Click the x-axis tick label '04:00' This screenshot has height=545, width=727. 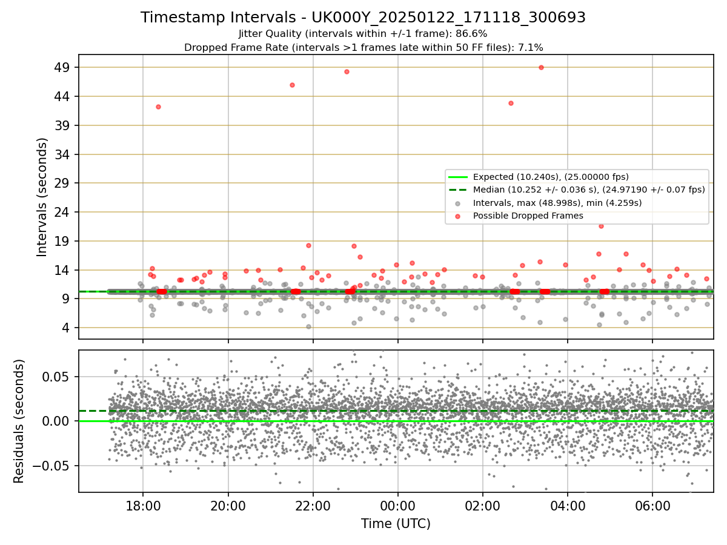567,506
